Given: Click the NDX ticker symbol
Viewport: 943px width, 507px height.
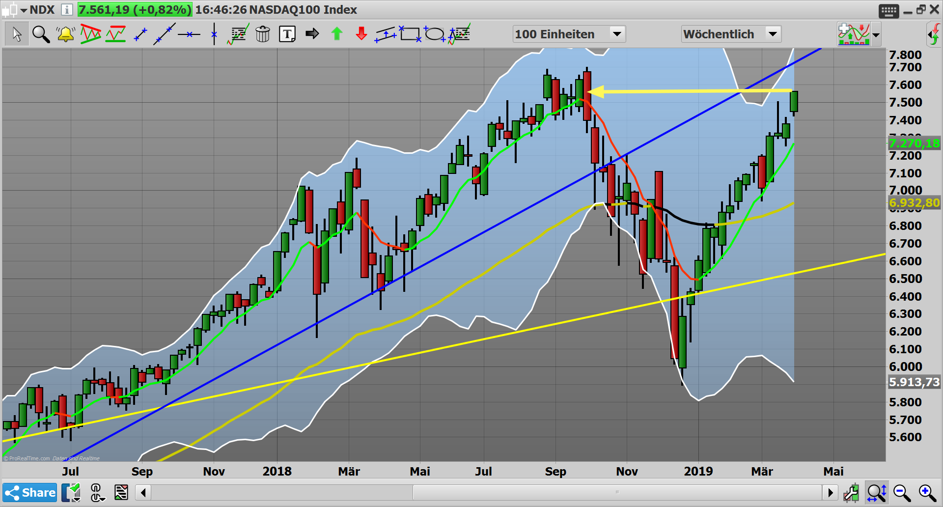Looking at the screenshot, I should coord(42,10).
